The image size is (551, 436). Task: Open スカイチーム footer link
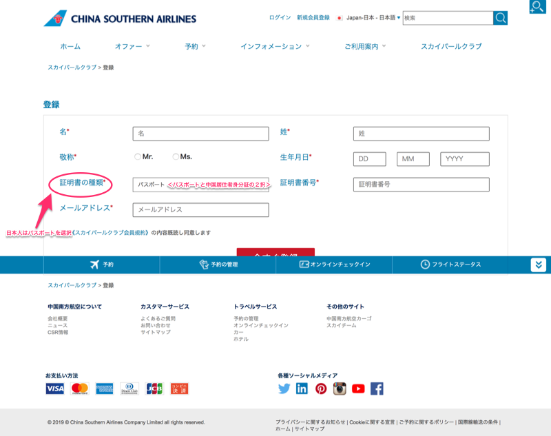point(342,325)
